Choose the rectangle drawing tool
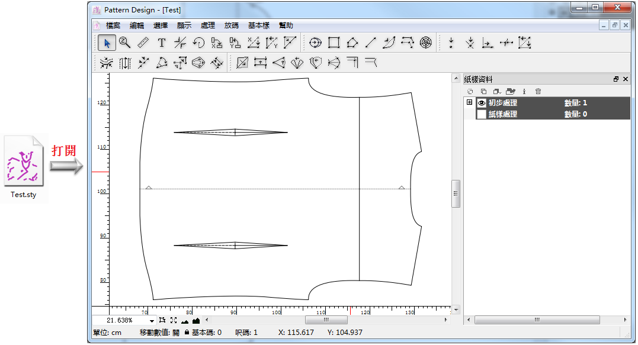 click(x=334, y=43)
